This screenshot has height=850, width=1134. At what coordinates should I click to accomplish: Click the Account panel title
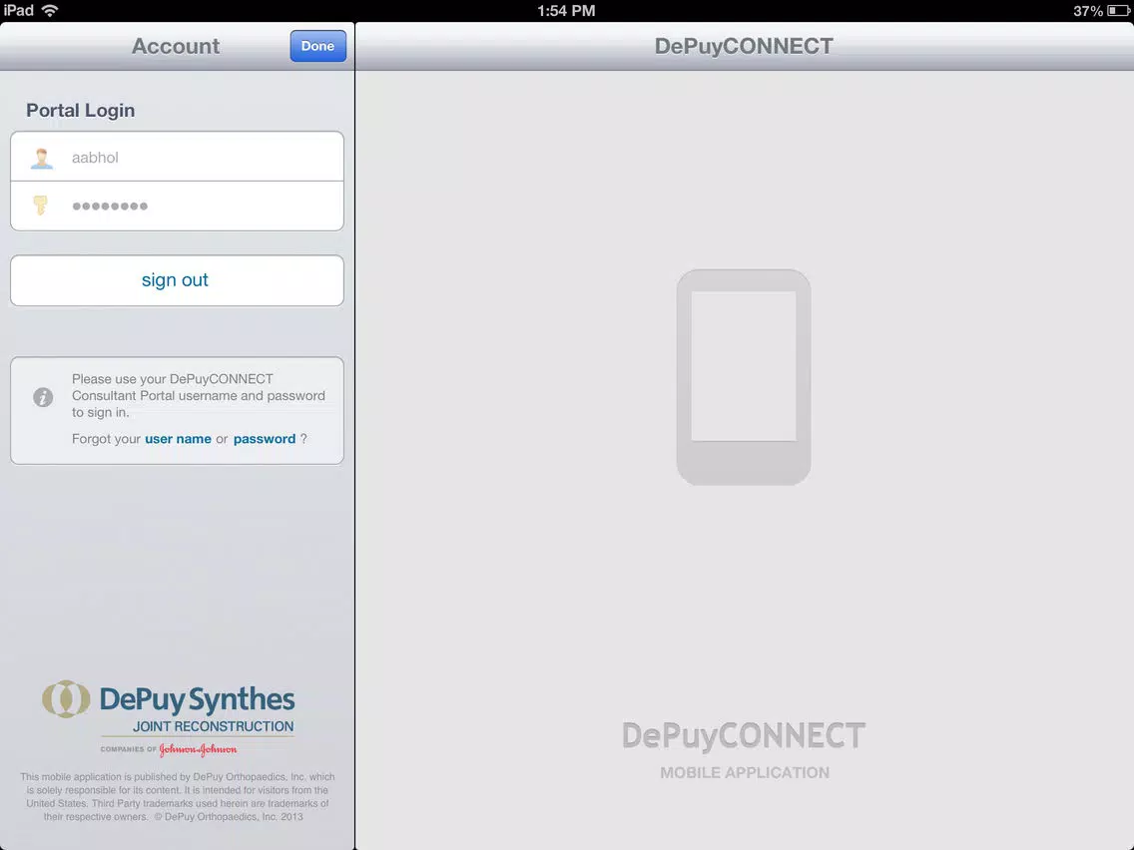tap(176, 46)
